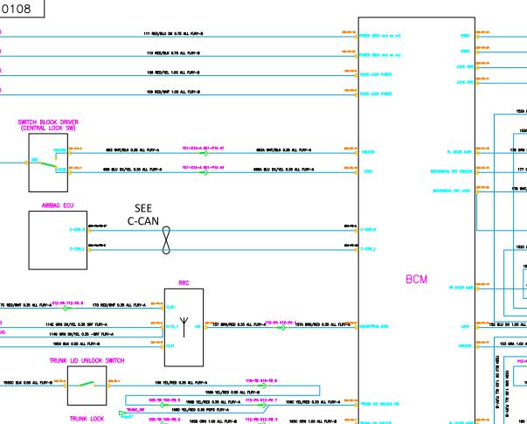This screenshot has width=527, height=424.
Task: Click the antenna symbol inside RRC block
Action: click(x=184, y=327)
